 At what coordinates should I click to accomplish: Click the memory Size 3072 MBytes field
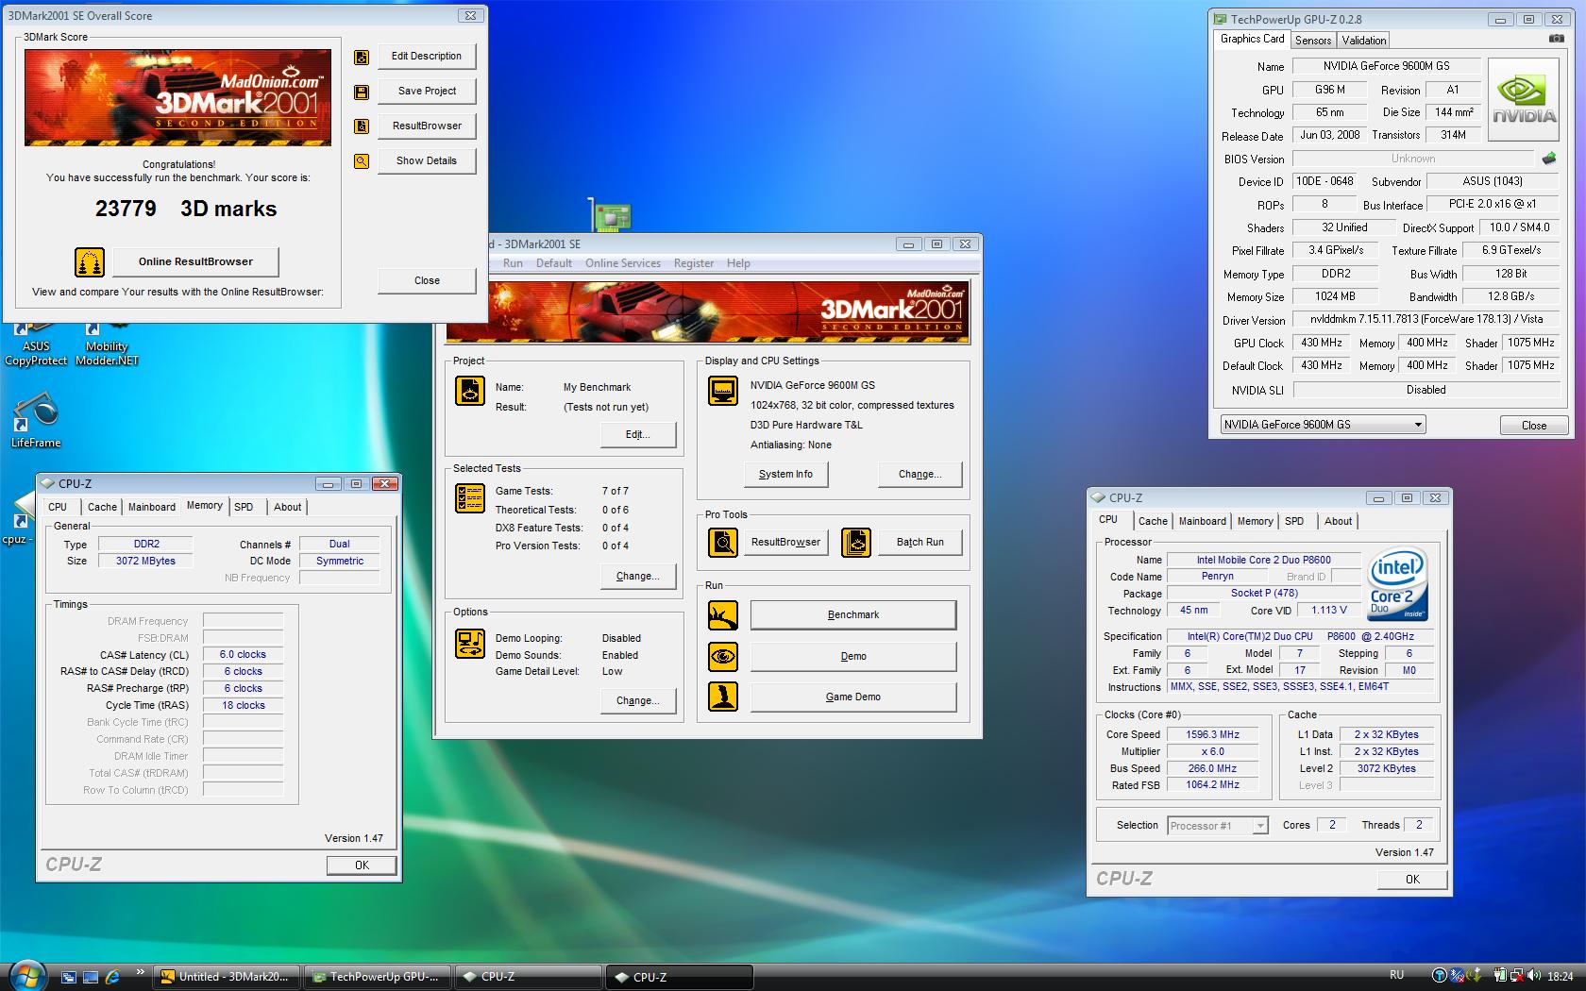coord(145,561)
